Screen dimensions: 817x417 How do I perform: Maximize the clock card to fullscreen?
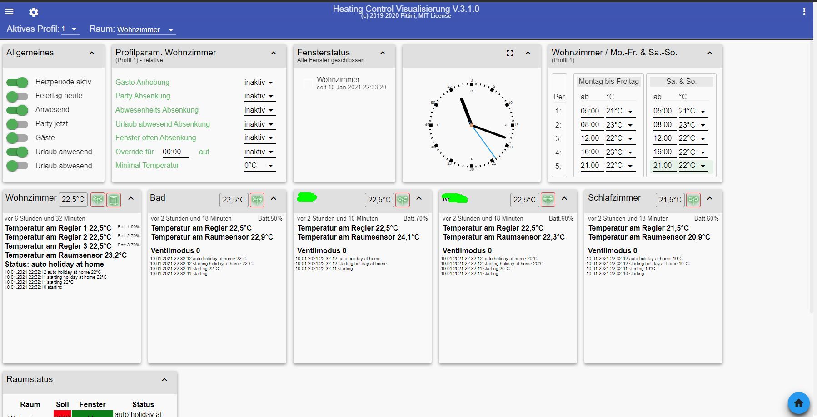tap(510, 53)
